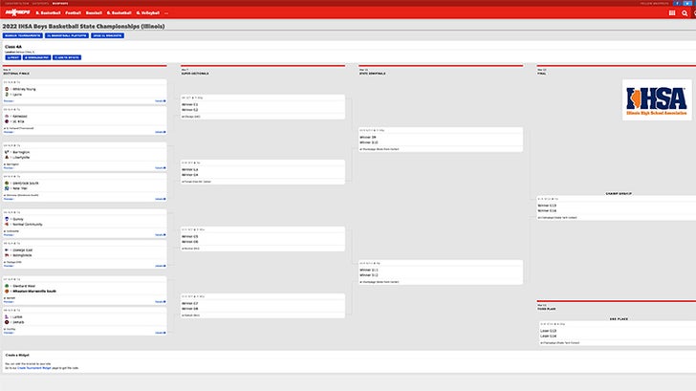Click the MaxPreps logo
Viewport: 696px width, 391px height.
click(x=17, y=12)
